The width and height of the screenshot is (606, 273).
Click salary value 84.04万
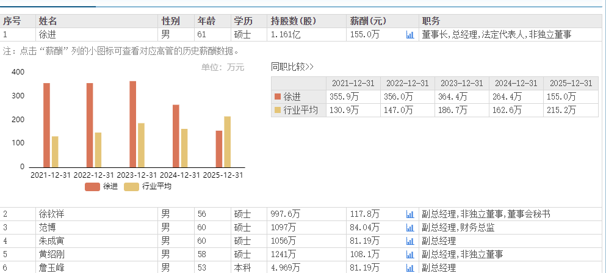pos(365,227)
